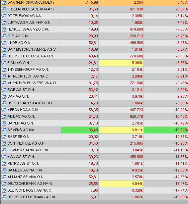Open chart icon for MERCK KGAA O.N.
Image resolution: width=188 pixels, height=204 pixels.
coord(4,110)
